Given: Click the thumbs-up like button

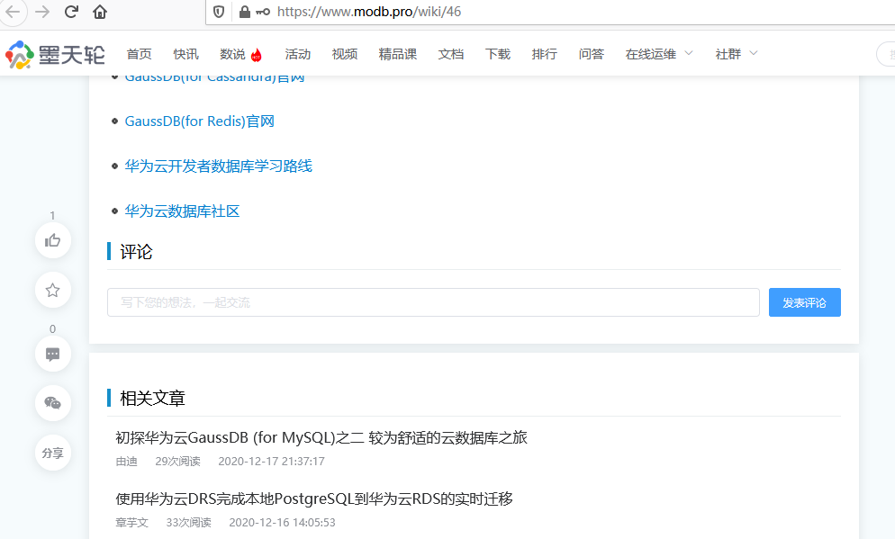Looking at the screenshot, I should 53,240.
